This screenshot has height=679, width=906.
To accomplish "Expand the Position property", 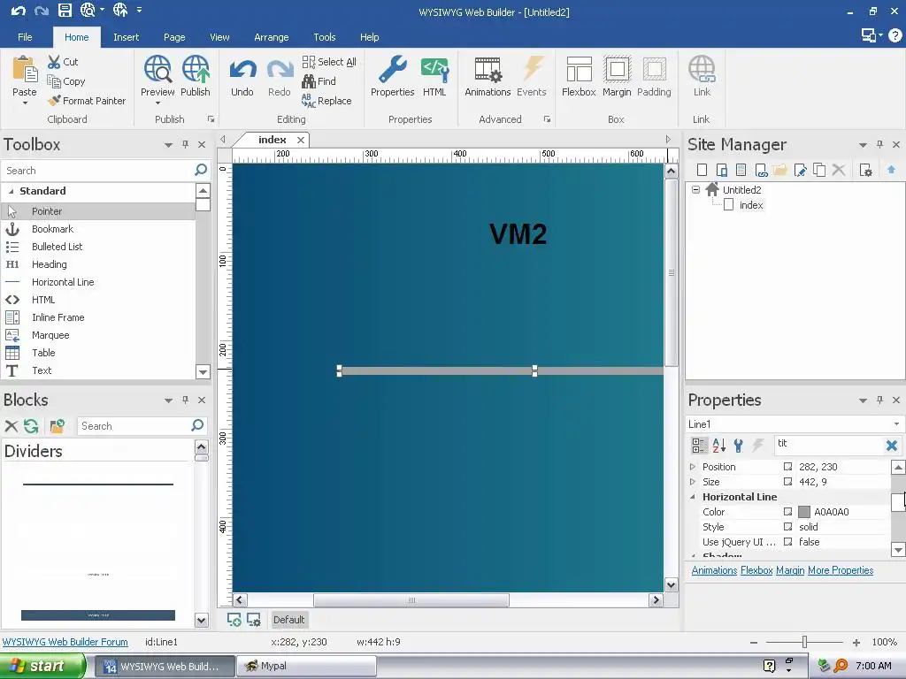I will point(693,467).
